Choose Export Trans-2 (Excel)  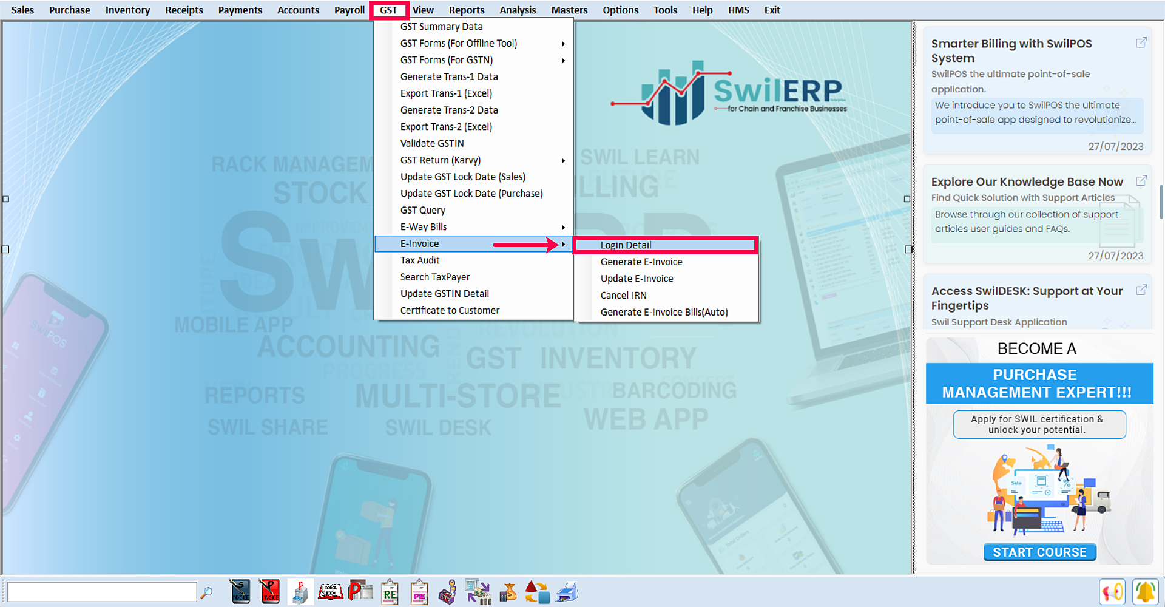click(x=474, y=127)
